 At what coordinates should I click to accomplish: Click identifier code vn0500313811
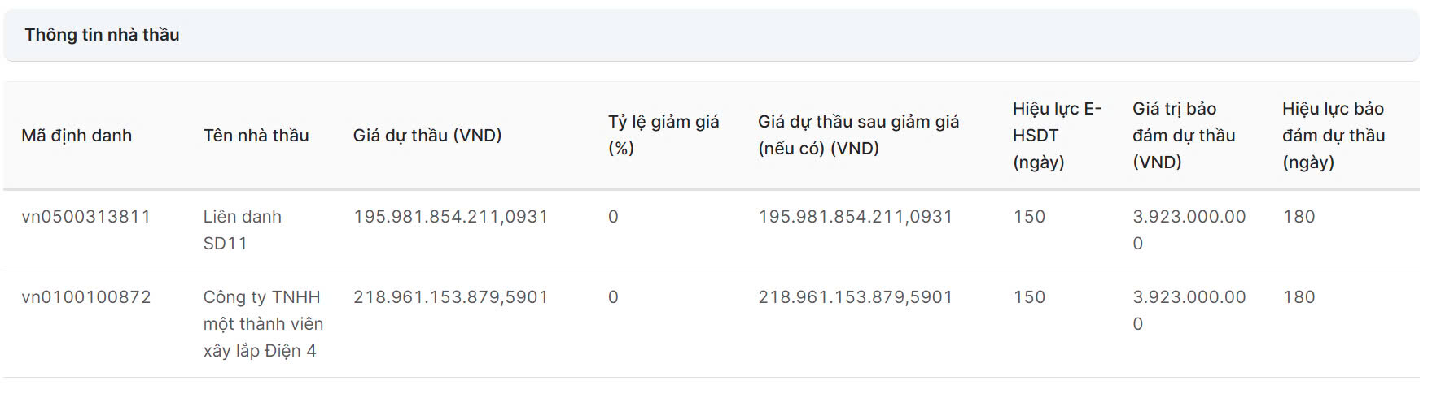point(85,217)
